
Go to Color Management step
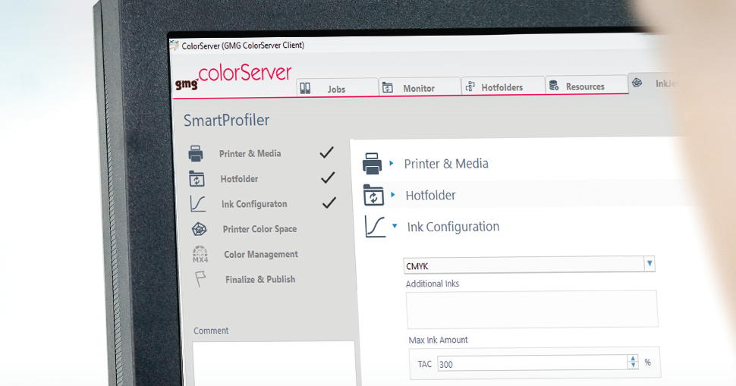click(261, 254)
